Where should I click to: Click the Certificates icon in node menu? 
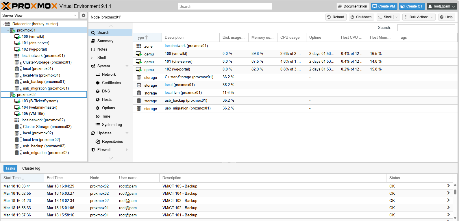click(x=98, y=83)
